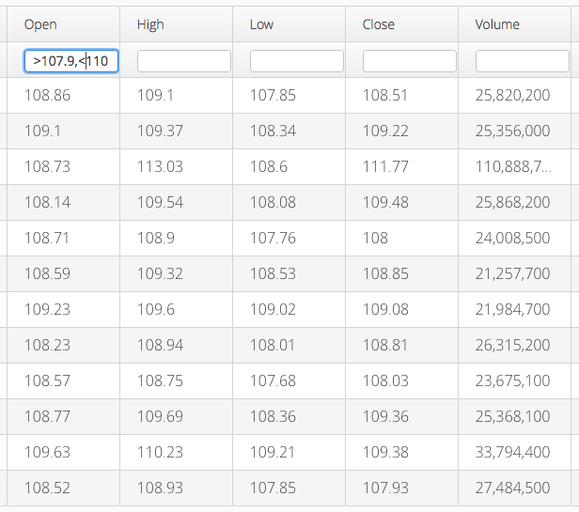The image size is (579, 512).
Task: Click Low value 107.68
Action: point(273,380)
